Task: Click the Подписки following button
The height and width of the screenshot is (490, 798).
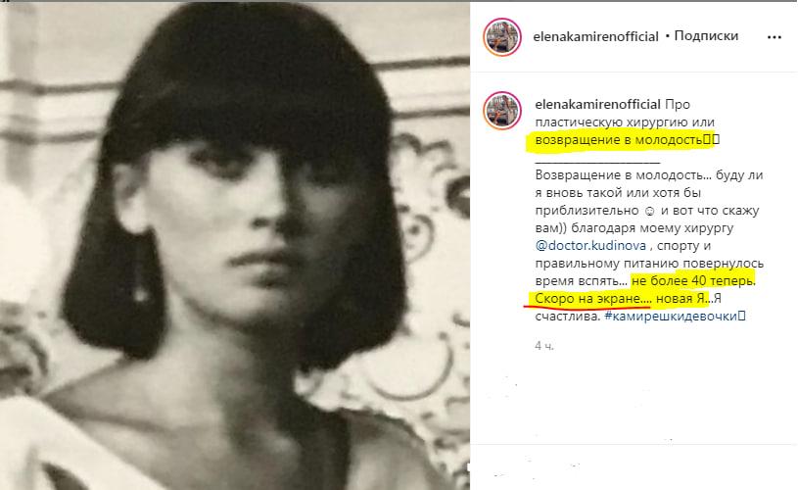Action: tap(706, 36)
